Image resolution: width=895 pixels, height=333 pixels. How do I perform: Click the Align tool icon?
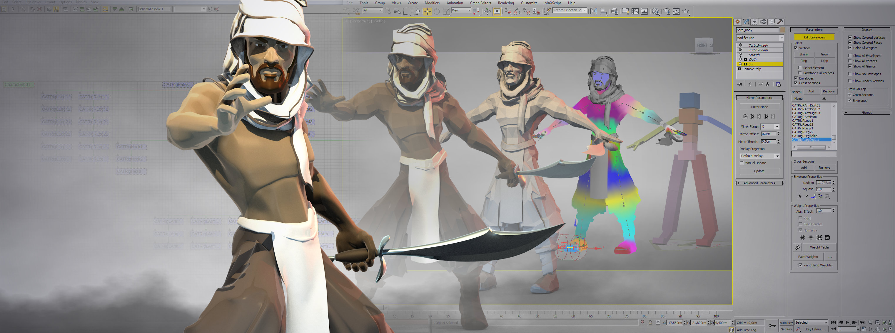(x=604, y=11)
